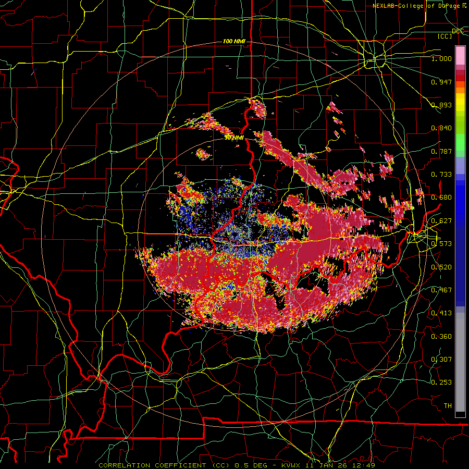Click the 0.787 legend value

441,151
